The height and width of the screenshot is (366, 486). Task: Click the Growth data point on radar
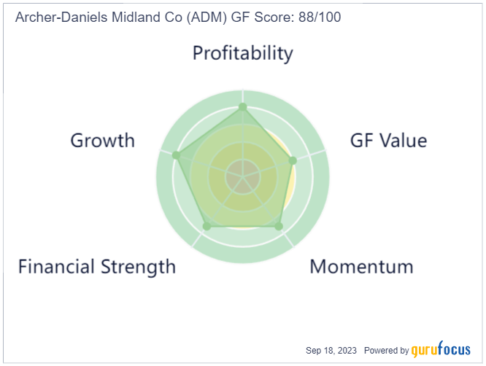click(176, 155)
